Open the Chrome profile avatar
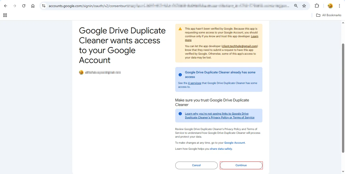The width and height of the screenshot is (345, 174). click(330, 6)
